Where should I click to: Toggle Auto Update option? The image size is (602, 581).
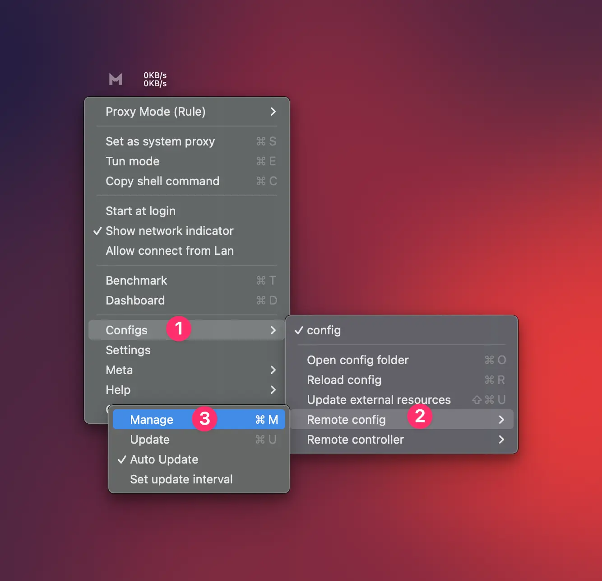[x=164, y=459]
